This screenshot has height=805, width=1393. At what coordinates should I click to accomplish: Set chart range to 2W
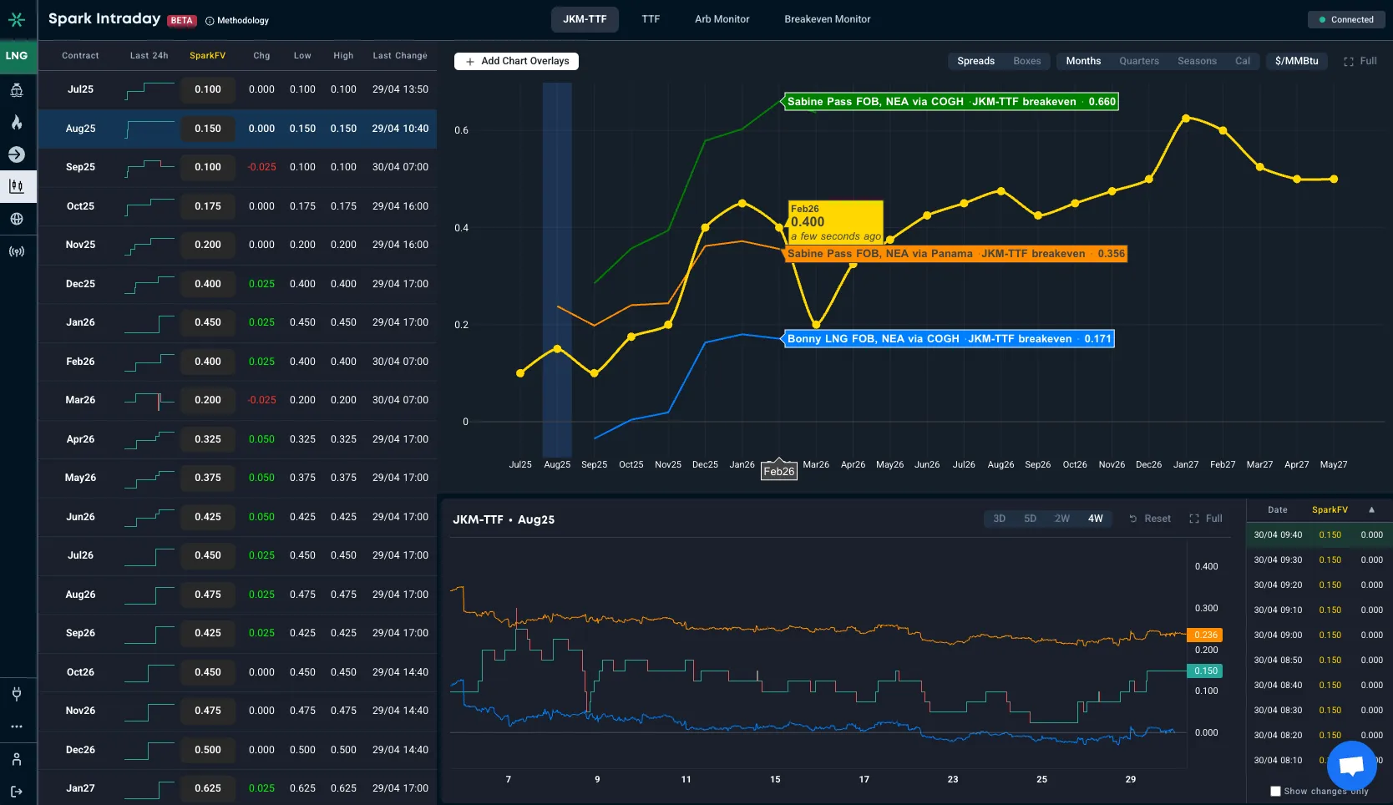[1062, 519]
